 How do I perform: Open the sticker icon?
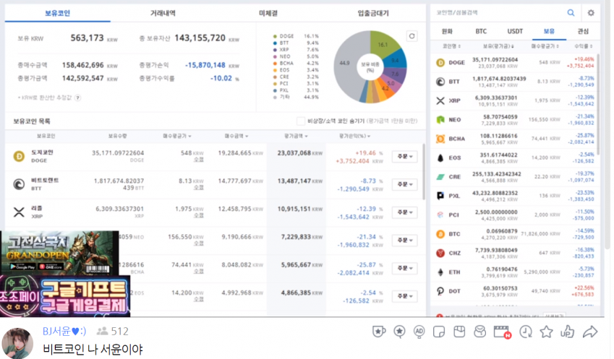[x=439, y=332]
